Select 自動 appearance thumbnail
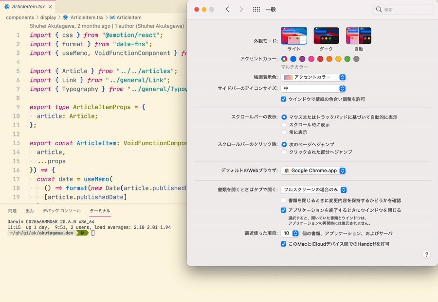 tap(359, 35)
